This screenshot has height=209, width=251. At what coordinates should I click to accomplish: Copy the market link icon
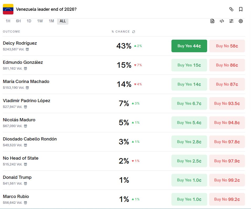point(231,9)
